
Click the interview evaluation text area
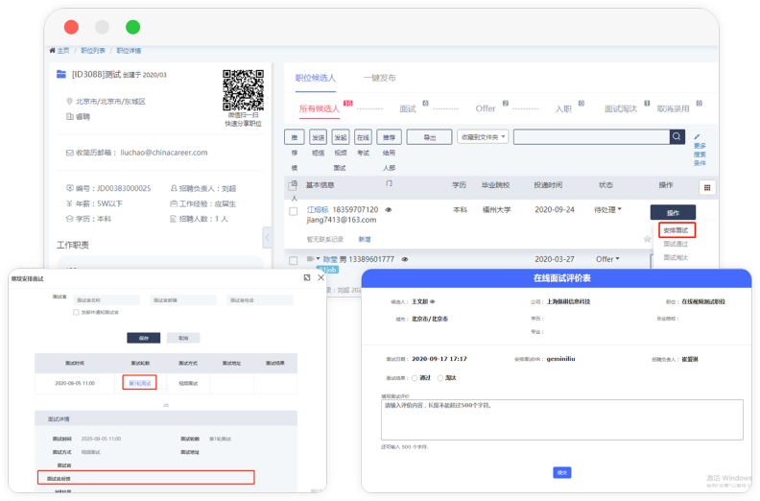[561, 419]
